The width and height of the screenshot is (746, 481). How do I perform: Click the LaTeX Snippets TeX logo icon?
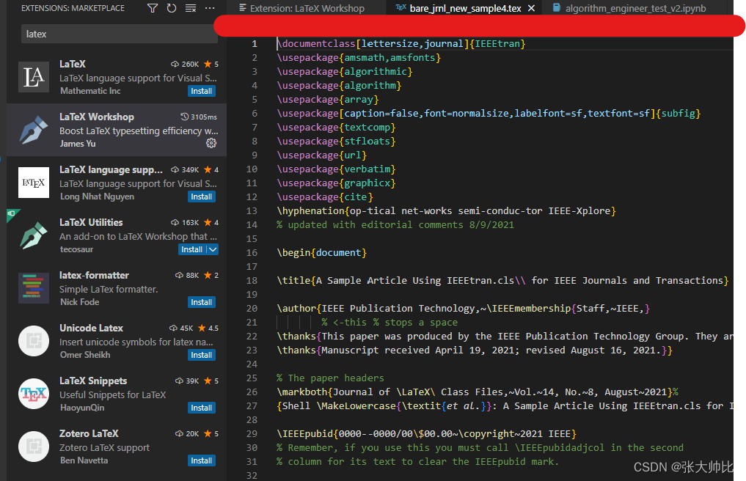point(33,394)
